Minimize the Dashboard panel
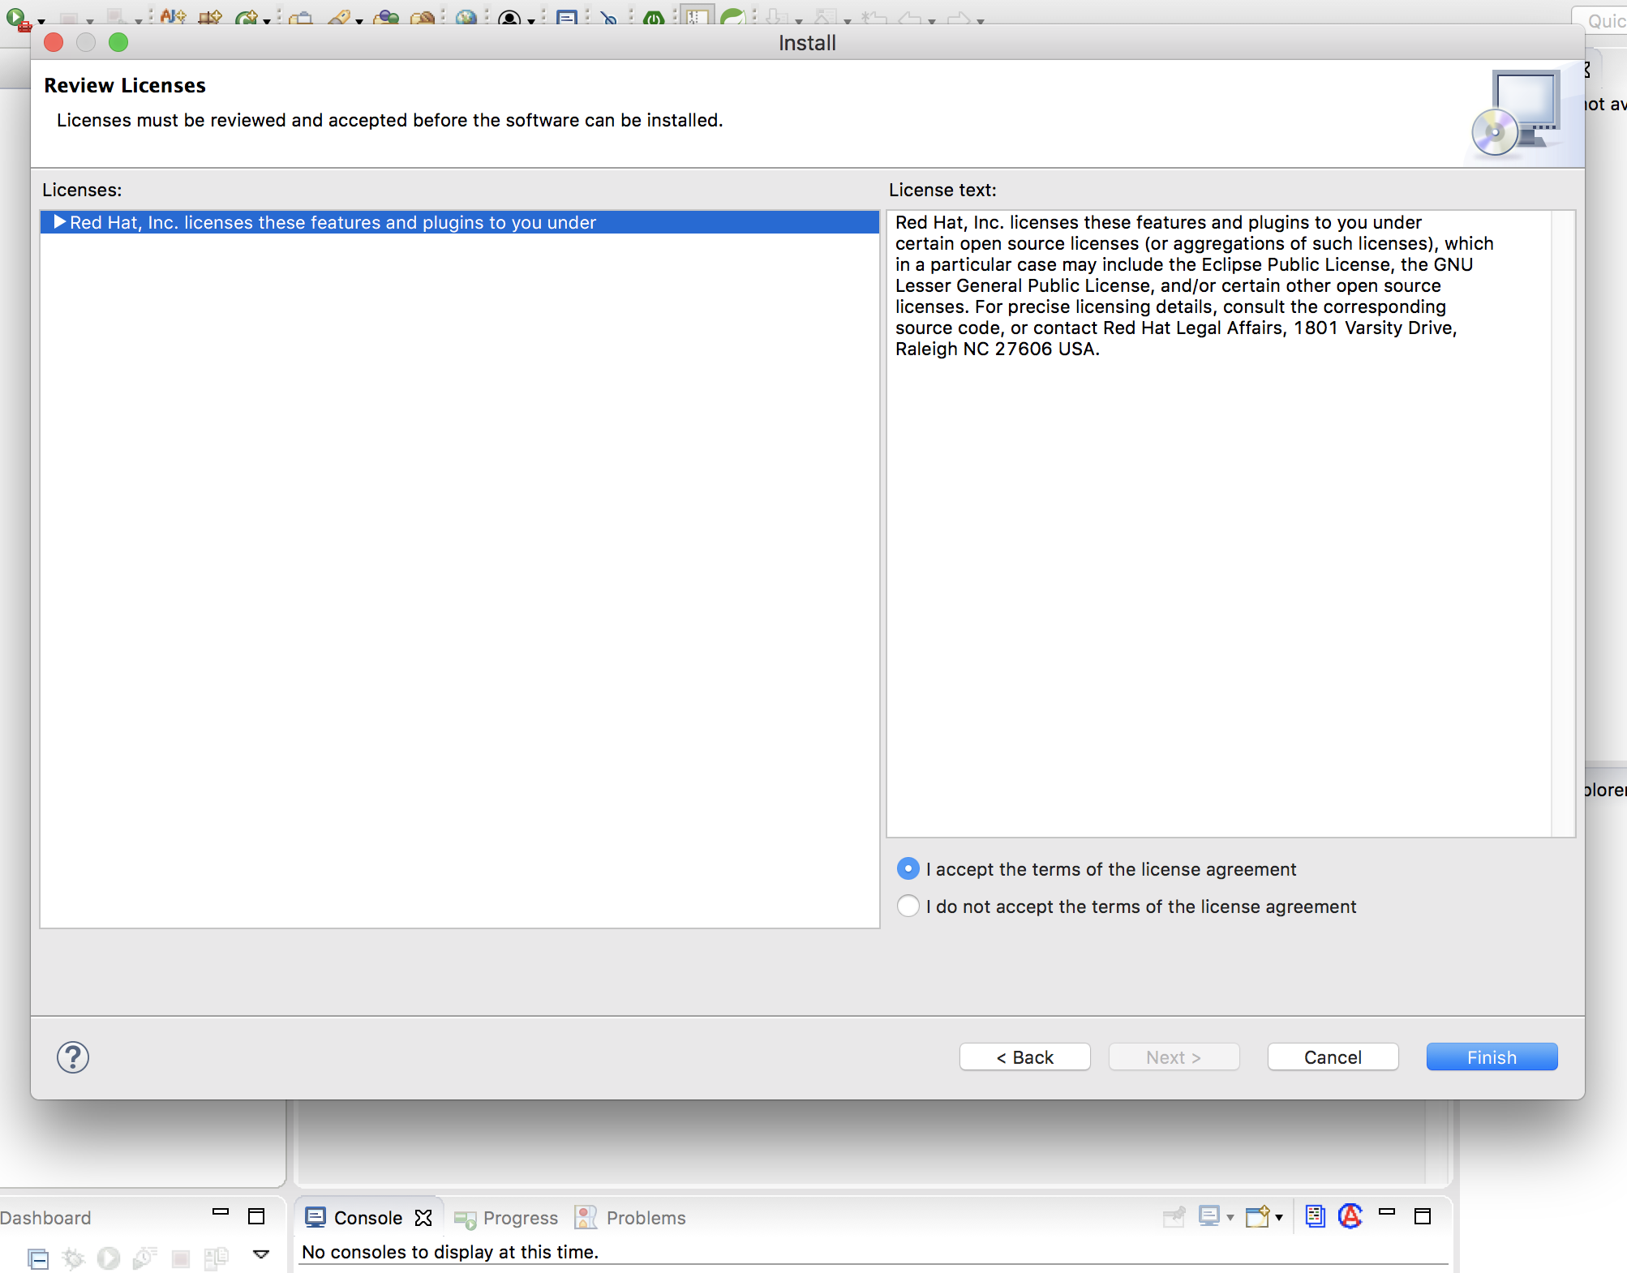 point(220,1212)
